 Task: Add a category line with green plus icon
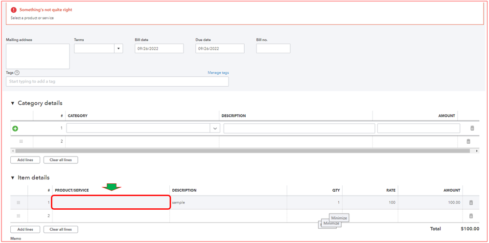pyautogui.click(x=15, y=129)
